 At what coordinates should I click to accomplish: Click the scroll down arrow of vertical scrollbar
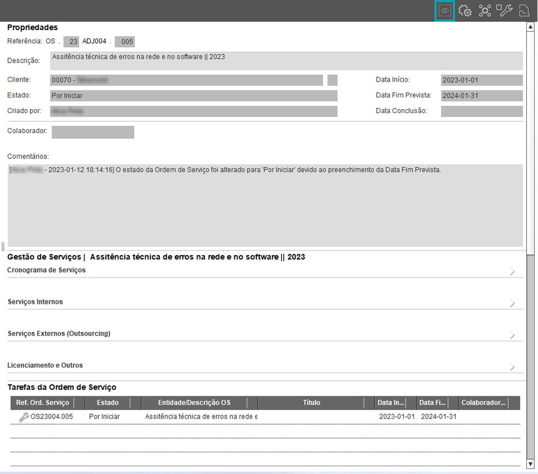click(531, 463)
